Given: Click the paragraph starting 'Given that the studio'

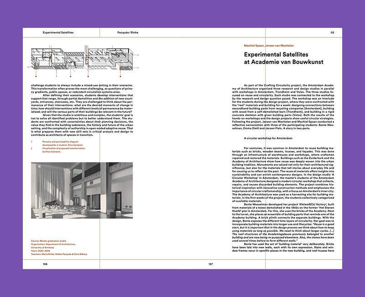Looking at the screenshot, I should coord(82,125).
